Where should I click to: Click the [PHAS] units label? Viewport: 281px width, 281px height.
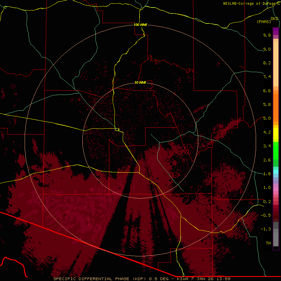tap(264, 22)
